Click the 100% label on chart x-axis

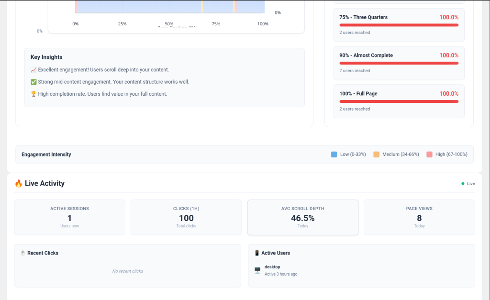pyautogui.click(x=263, y=24)
